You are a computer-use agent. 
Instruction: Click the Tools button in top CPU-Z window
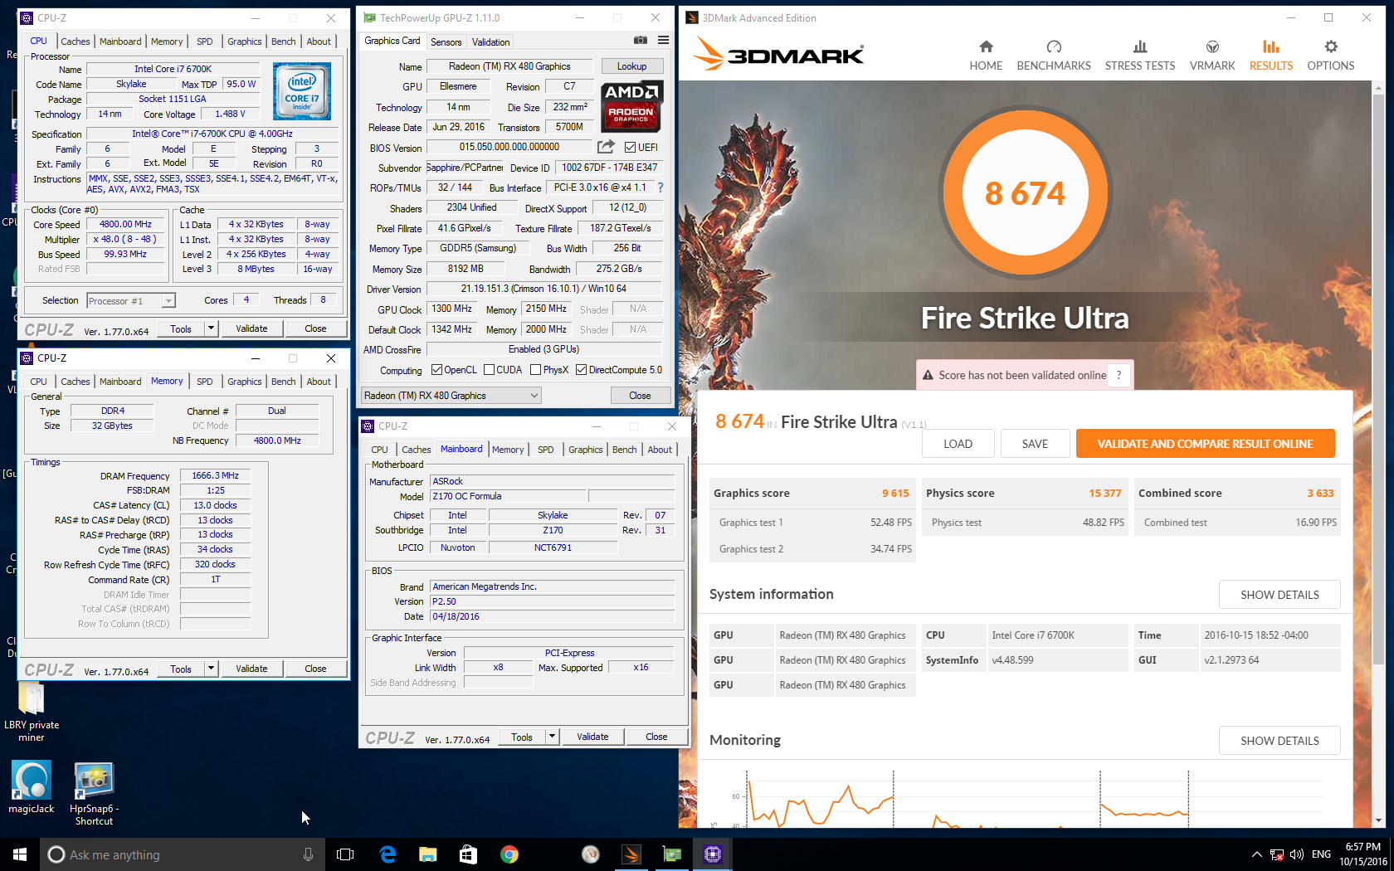click(181, 328)
